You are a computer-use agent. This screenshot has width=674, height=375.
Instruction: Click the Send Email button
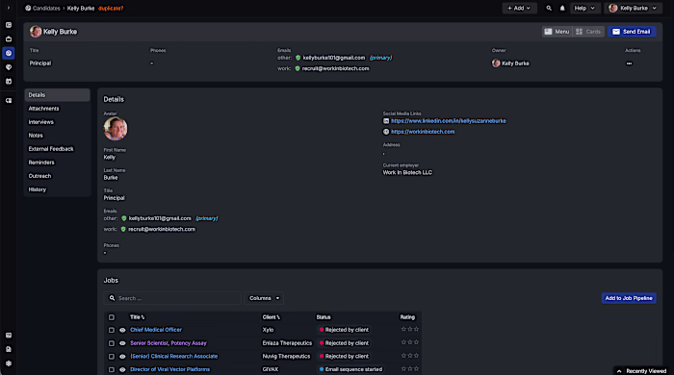pyautogui.click(x=632, y=32)
